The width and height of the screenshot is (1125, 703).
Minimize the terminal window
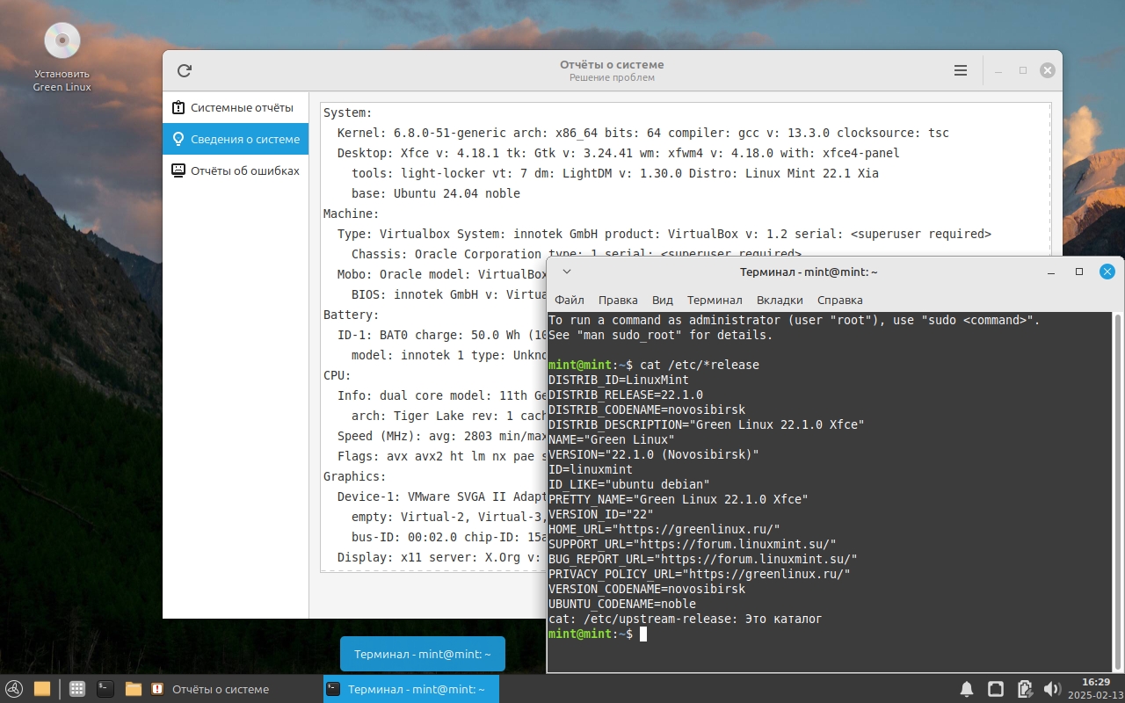pos(1052,272)
